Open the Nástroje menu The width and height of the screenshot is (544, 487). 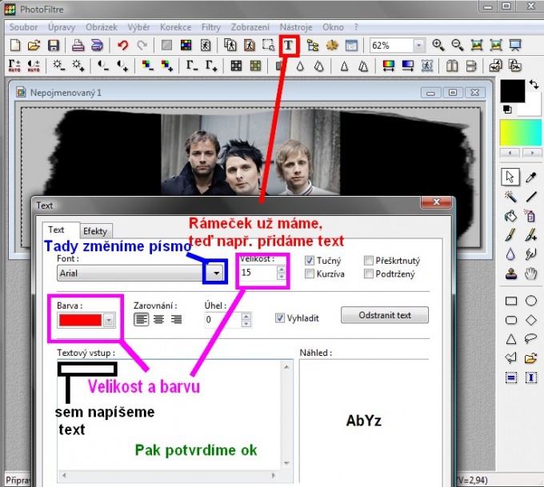(296, 27)
